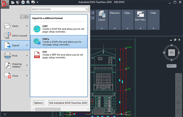This screenshot has width=183, height=117.
Task: Expand the Export submenu arrow
Action: 27,45
